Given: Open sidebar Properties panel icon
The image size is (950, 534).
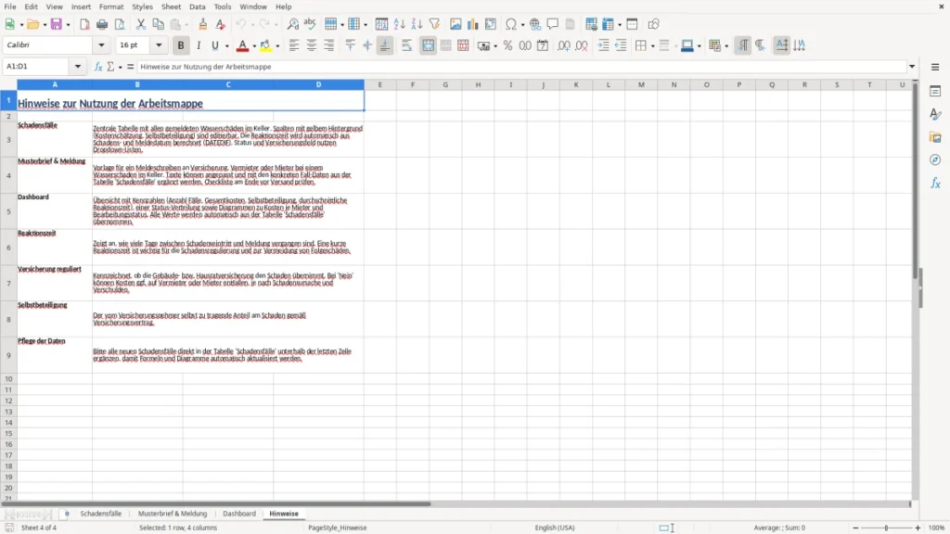Looking at the screenshot, I should (935, 91).
